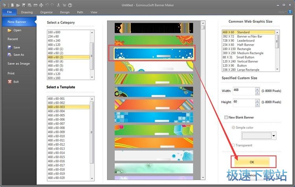The image size is (295, 187).
Task: Open the View ribbon tab
Action: point(94,12)
